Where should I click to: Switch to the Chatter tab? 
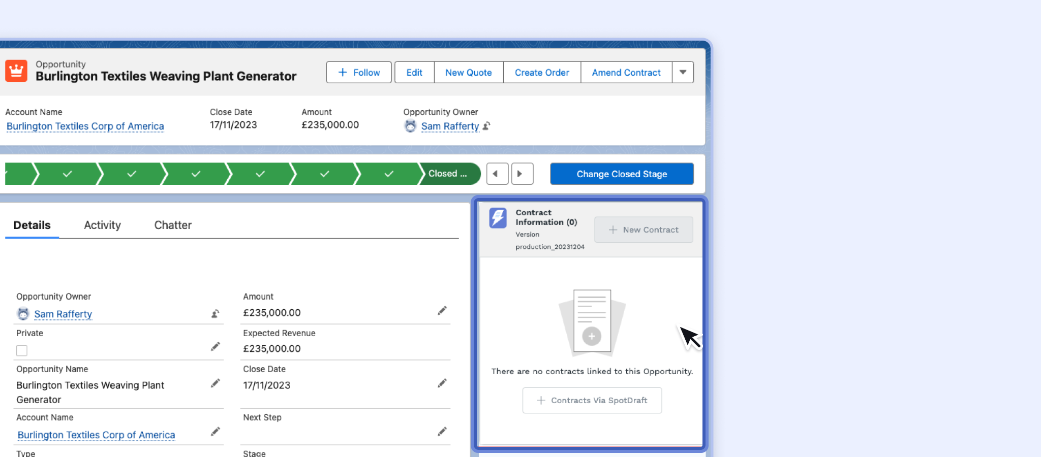(x=173, y=225)
